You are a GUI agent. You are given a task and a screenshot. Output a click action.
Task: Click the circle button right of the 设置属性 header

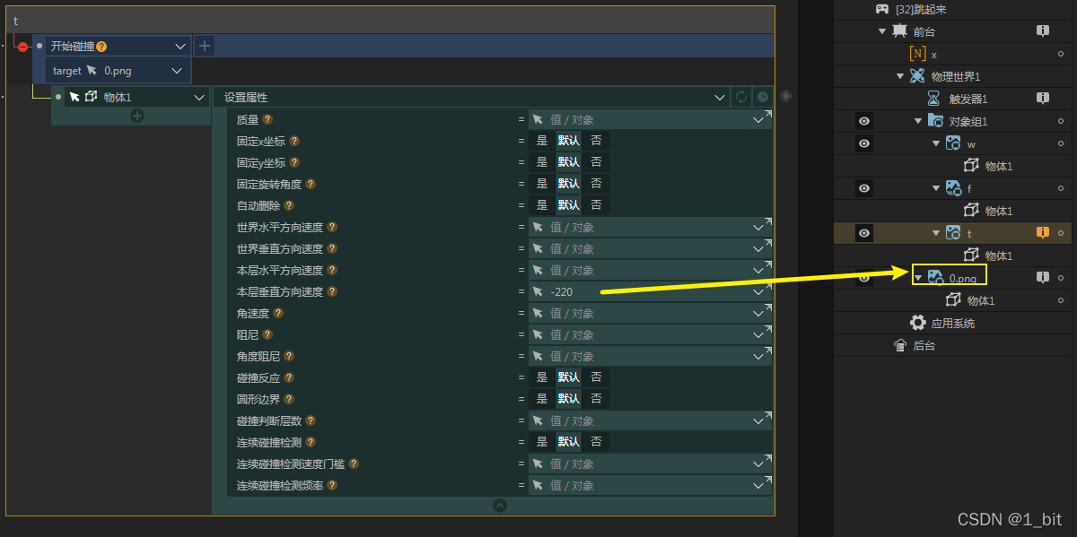click(786, 96)
